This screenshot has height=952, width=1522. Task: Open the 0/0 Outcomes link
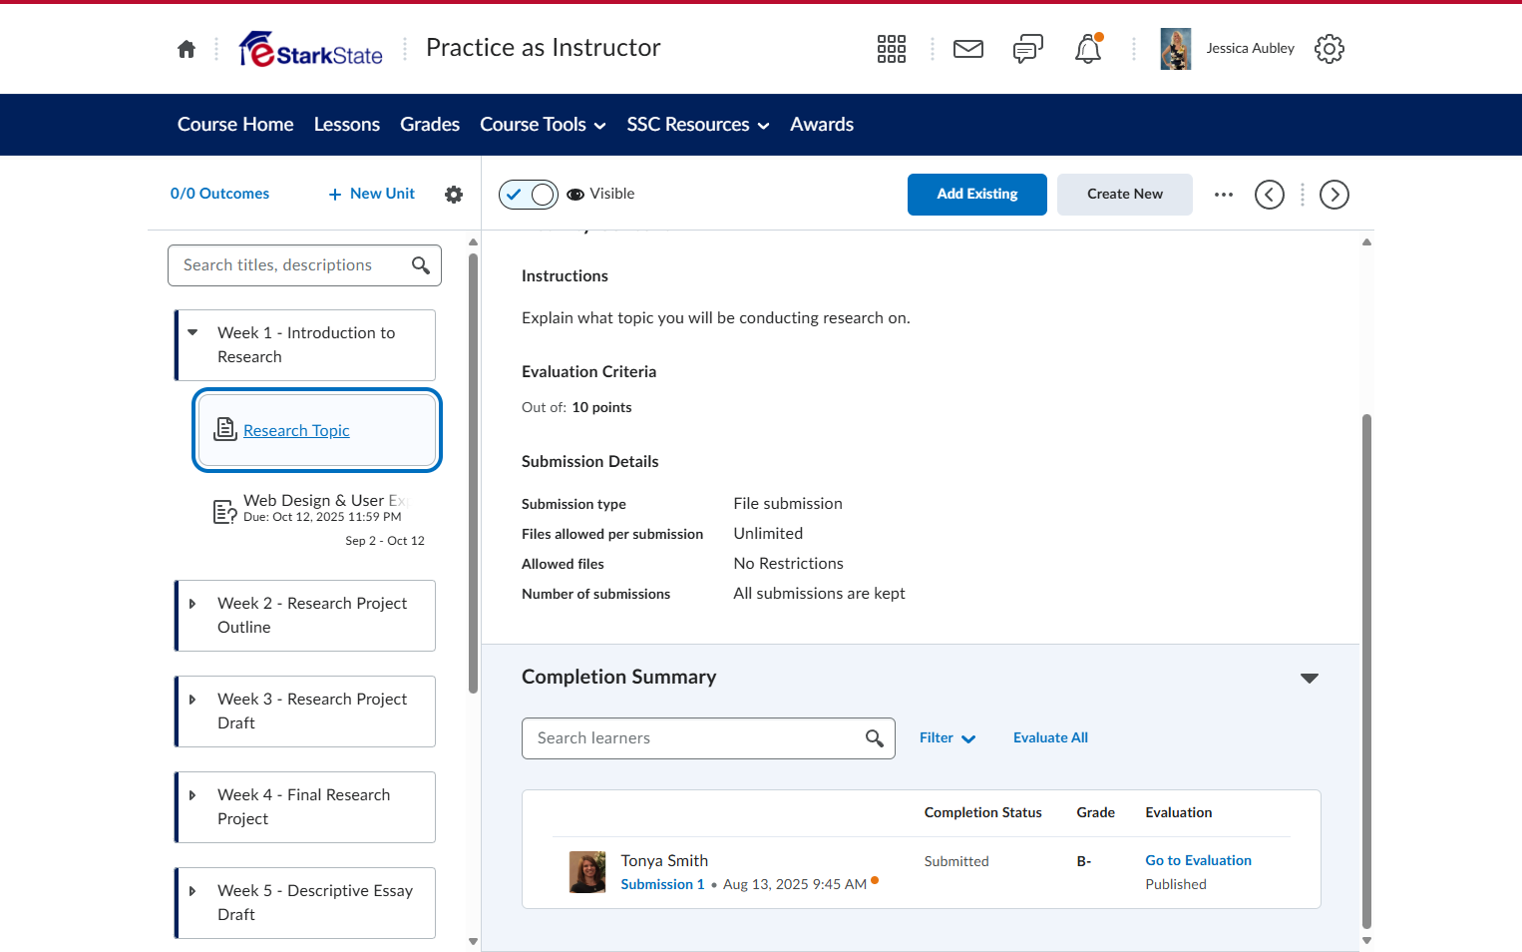click(x=219, y=194)
